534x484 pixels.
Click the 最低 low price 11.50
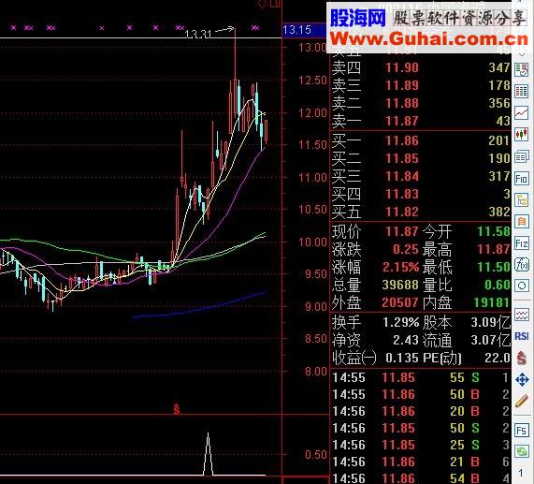coord(494,267)
